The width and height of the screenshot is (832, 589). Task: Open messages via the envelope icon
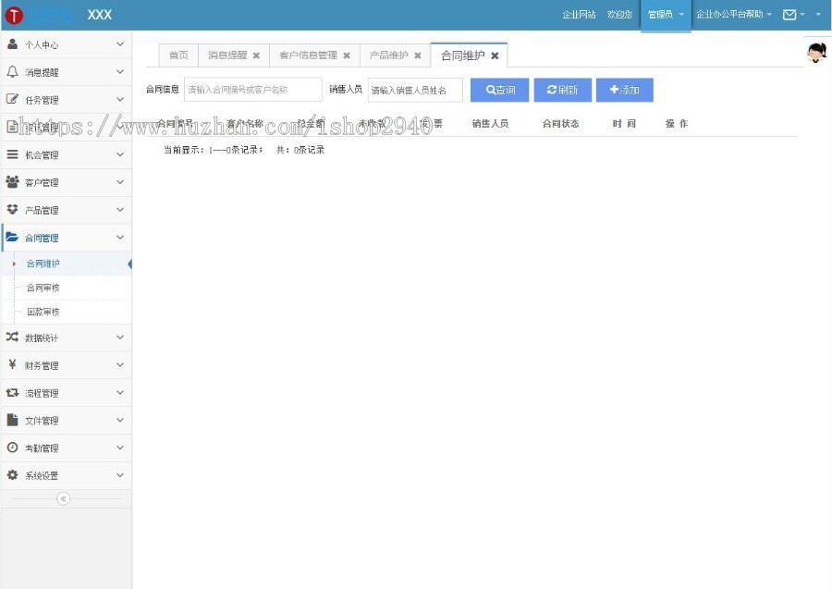point(790,15)
